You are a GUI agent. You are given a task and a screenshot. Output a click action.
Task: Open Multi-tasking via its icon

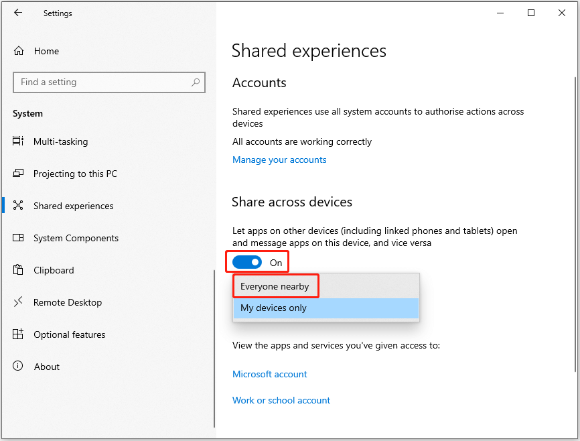18,141
